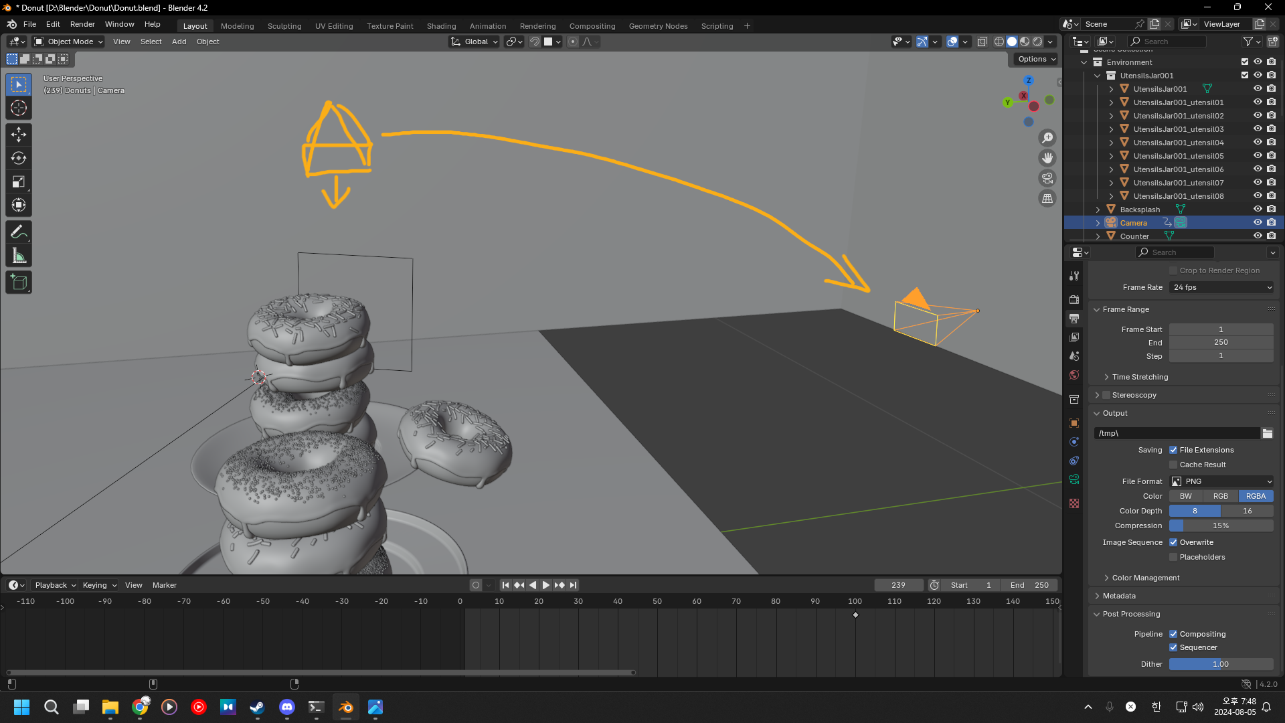Image resolution: width=1285 pixels, height=723 pixels.
Task: Open the viewport Add menu
Action: 179,42
